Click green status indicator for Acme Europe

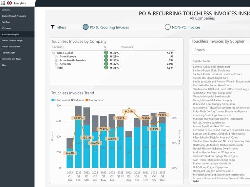pyautogui.click(x=106, y=57)
